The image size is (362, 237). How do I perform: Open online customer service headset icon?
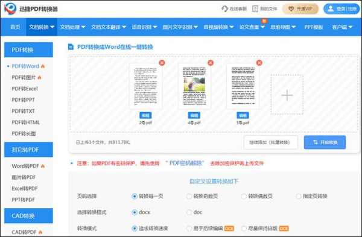point(224,9)
